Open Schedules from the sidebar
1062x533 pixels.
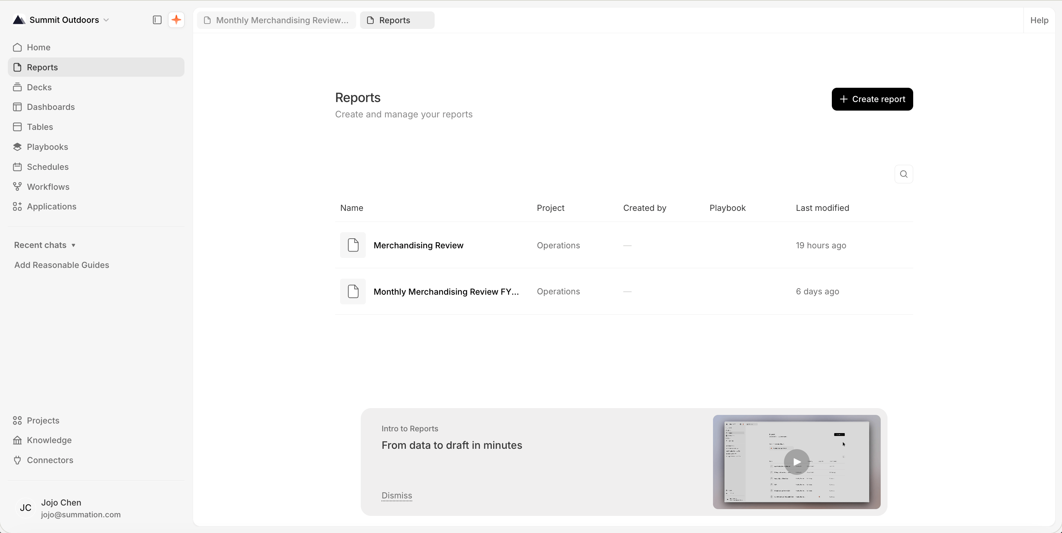pyautogui.click(x=96, y=167)
